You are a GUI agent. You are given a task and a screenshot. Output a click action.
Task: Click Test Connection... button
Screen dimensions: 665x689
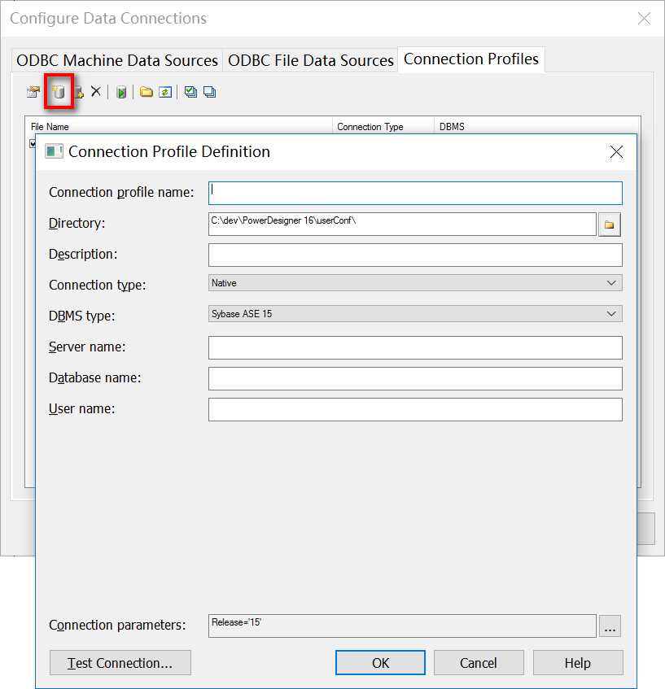pos(120,663)
